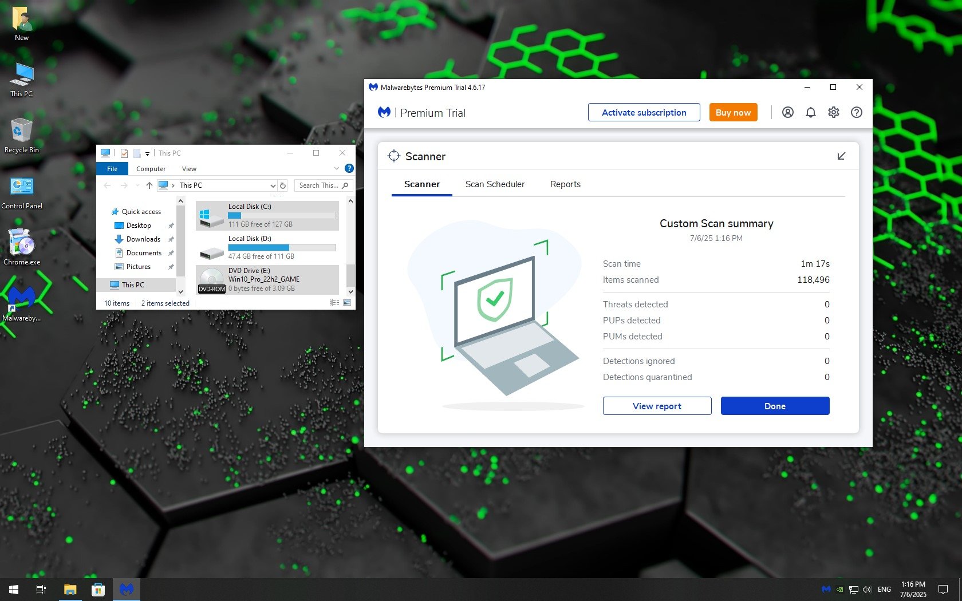Image resolution: width=962 pixels, height=601 pixels.
Task: Open the Computer ribbon tab
Action: [151, 169]
